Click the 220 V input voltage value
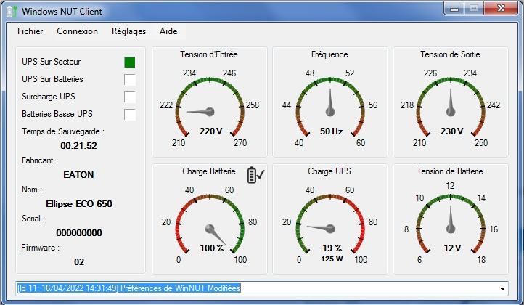 tap(211, 131)
